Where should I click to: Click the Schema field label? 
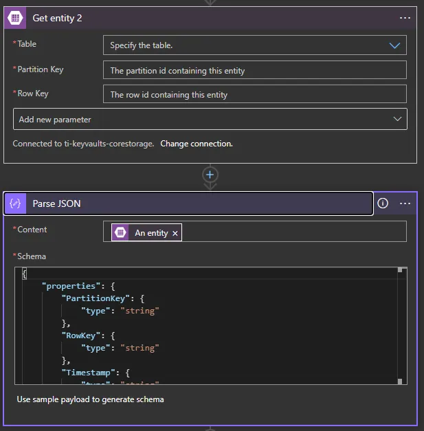pos(32,256)
